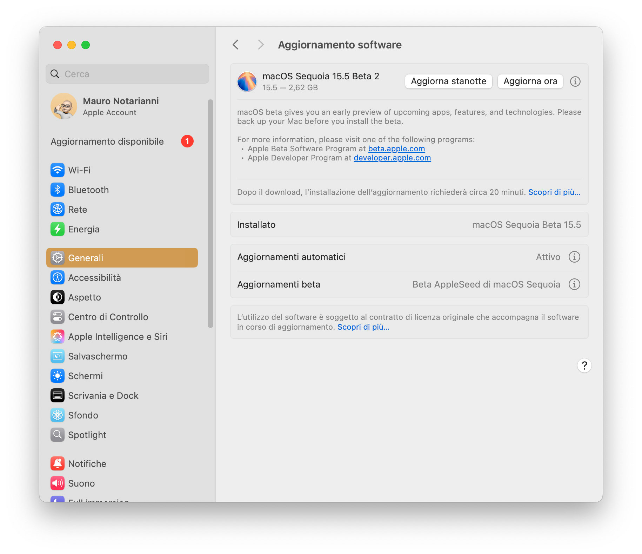Open the developer.apple.com link
This screenshot has width=642, height=554.
[392, 158]
